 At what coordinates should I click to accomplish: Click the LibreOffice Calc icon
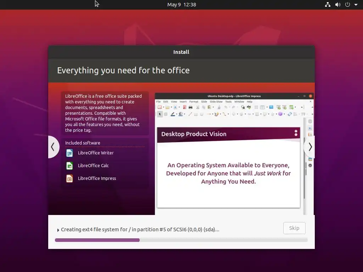(x=69, y=166)
